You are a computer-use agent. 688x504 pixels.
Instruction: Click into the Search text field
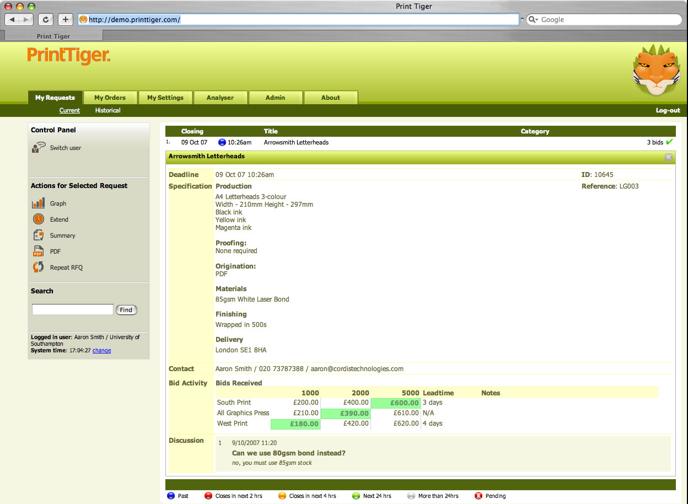[72, 310]
